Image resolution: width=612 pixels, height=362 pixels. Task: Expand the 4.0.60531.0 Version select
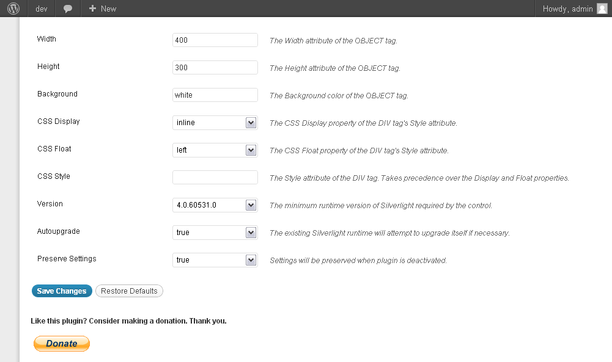tap(215, 205)
